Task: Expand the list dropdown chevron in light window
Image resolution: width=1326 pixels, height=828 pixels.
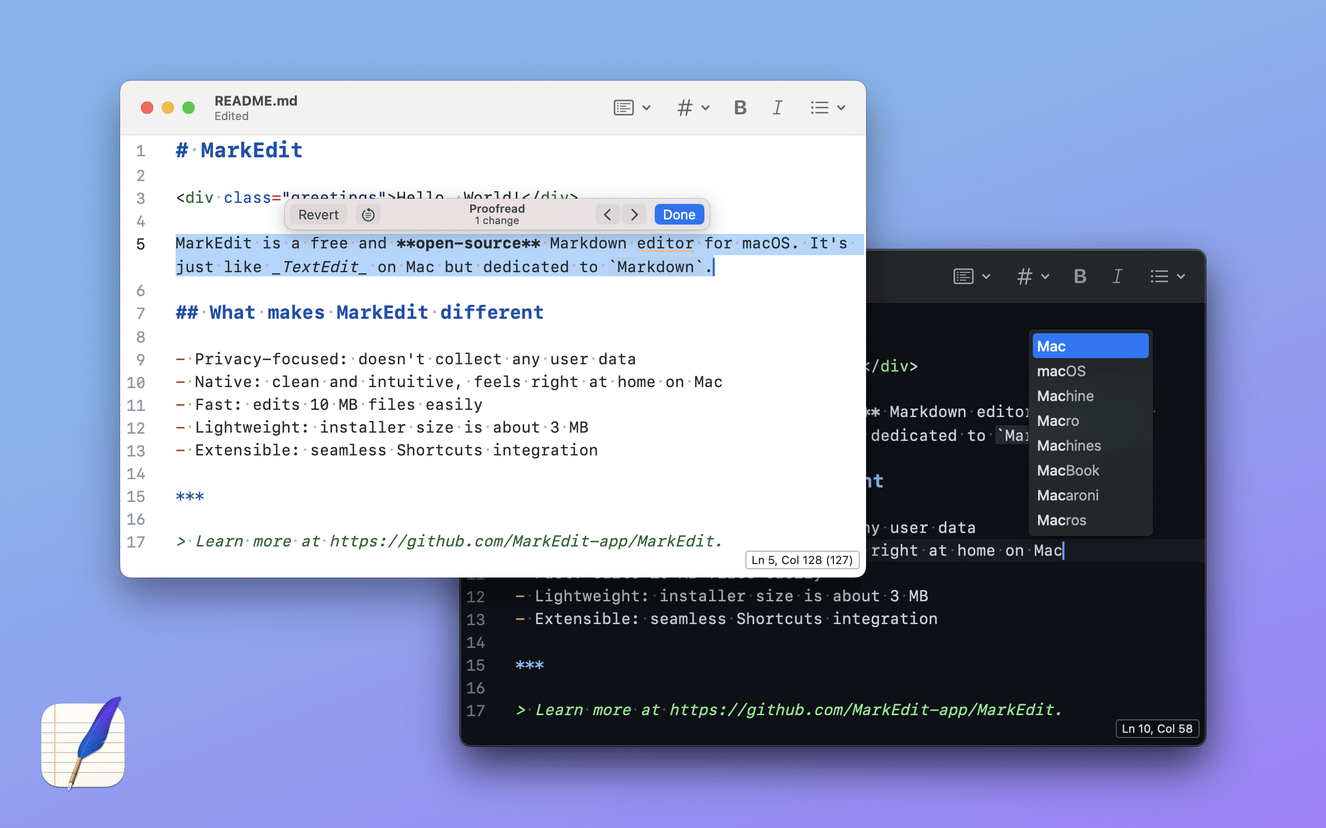Action: click(x=842, y=108)
